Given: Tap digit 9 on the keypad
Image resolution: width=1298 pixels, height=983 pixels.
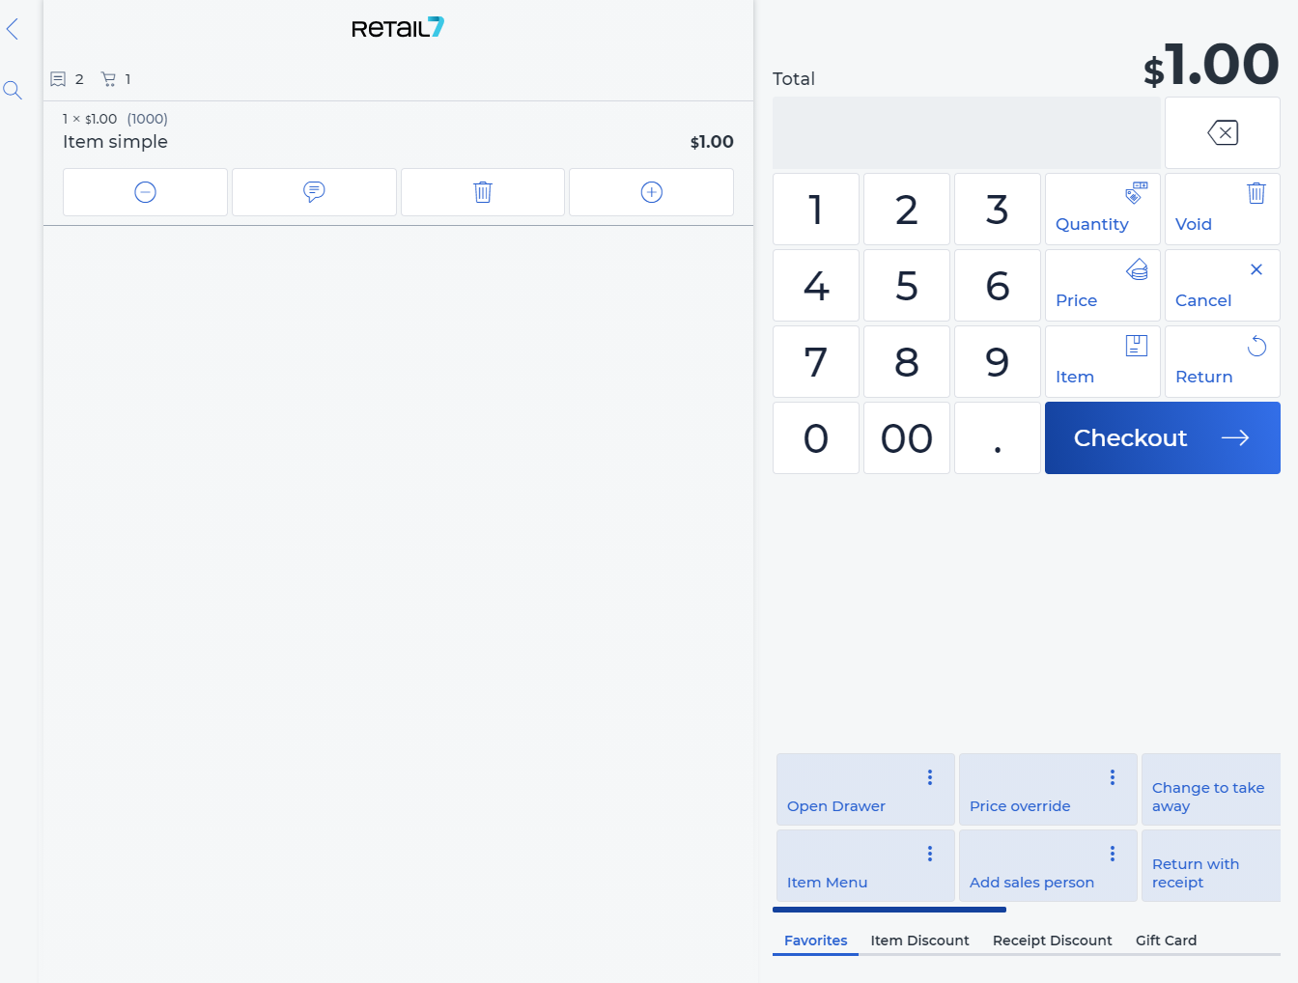Looking at the screenshot, I should [x=998, y=361].
